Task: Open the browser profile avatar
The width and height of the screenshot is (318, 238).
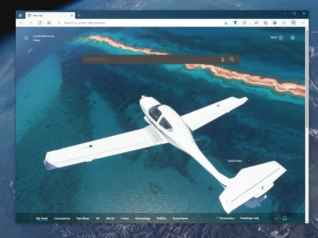Action: (293, 23)
